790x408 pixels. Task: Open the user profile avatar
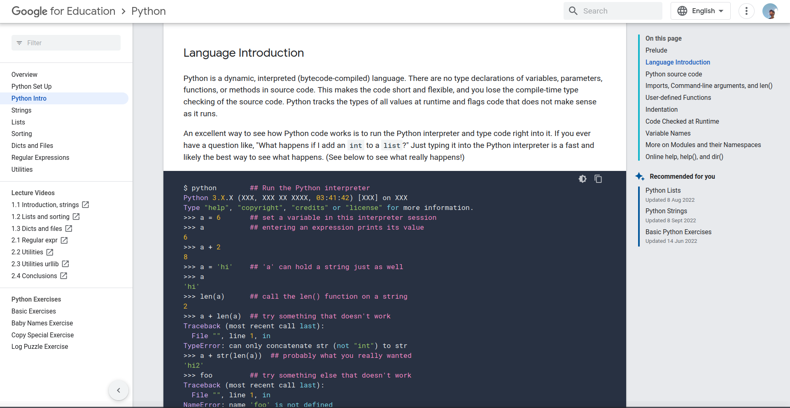point(770,11)
